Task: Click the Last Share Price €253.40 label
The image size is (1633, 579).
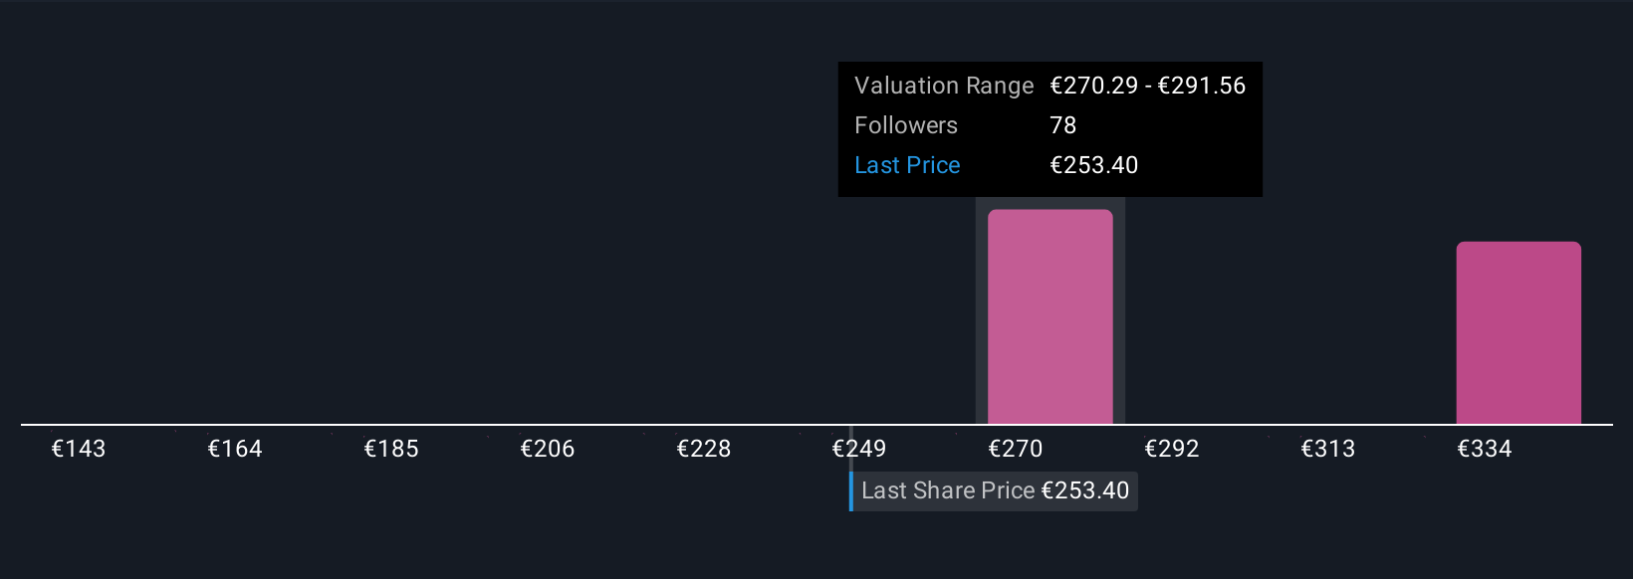Action: 995,490
